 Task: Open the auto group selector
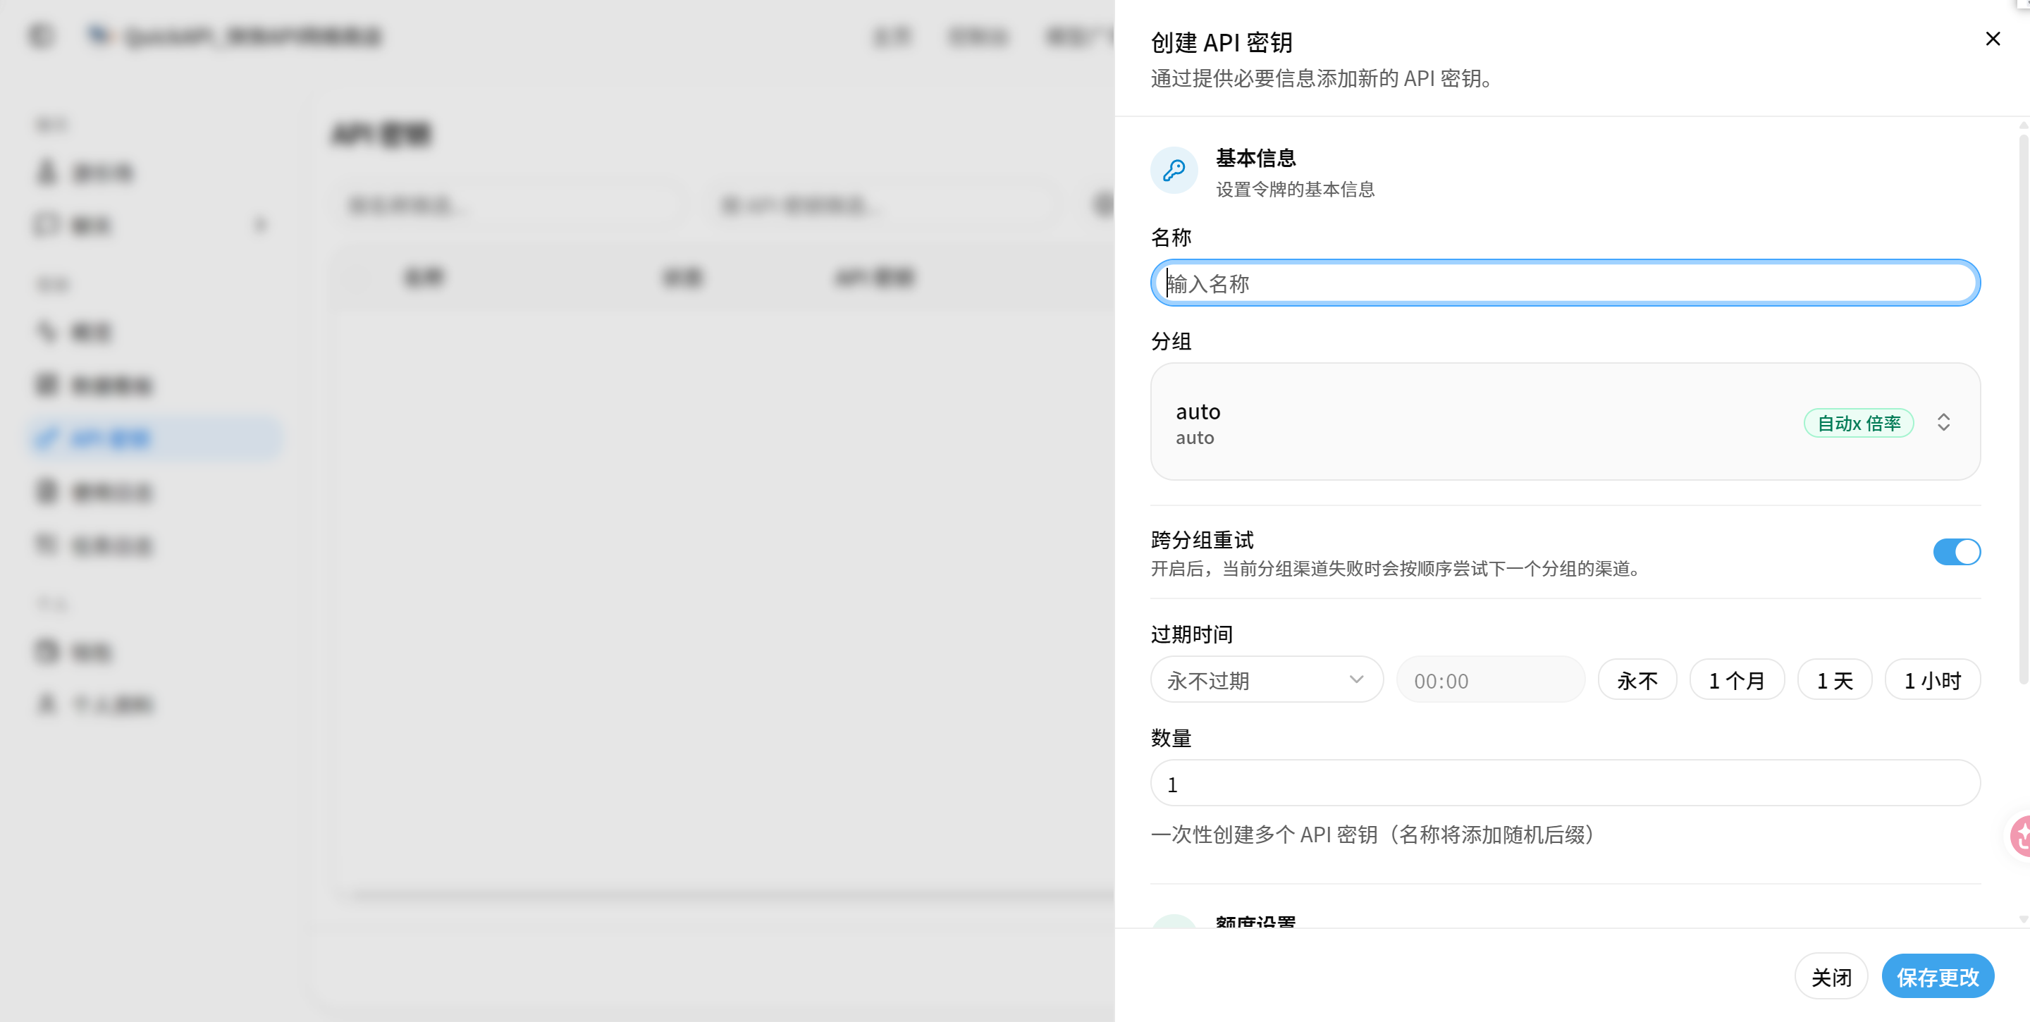tap(1564, 421)
